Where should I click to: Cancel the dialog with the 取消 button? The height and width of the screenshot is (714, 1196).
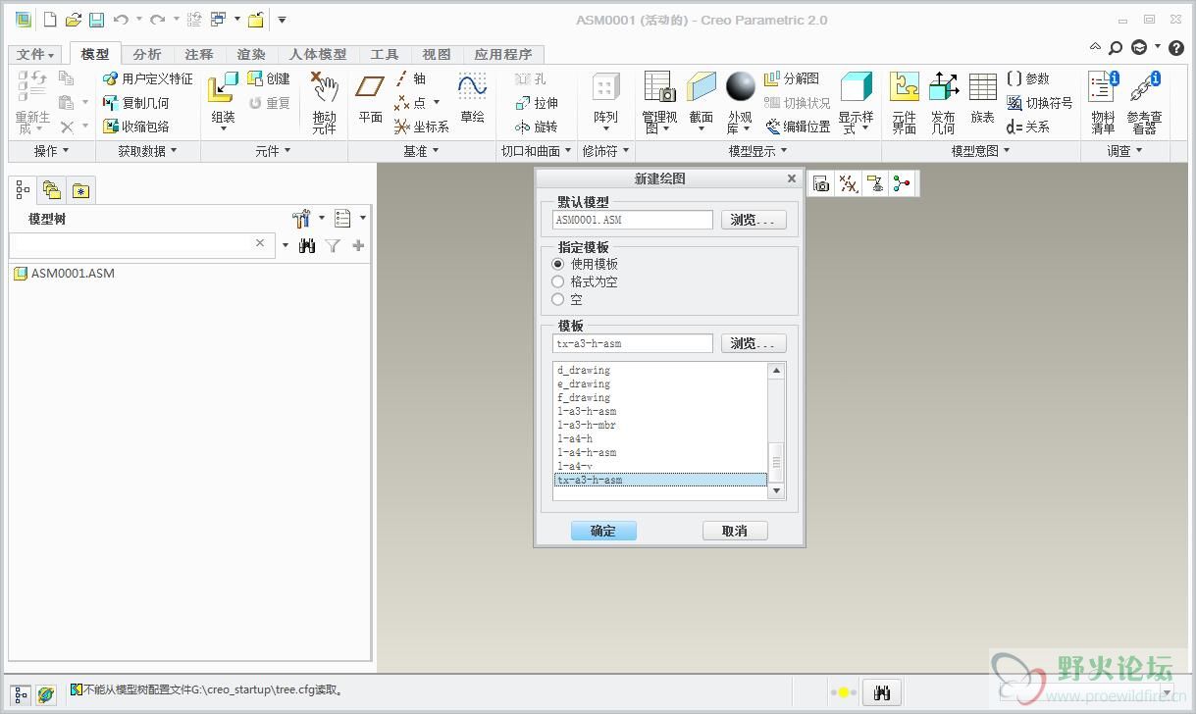[735, 531]
